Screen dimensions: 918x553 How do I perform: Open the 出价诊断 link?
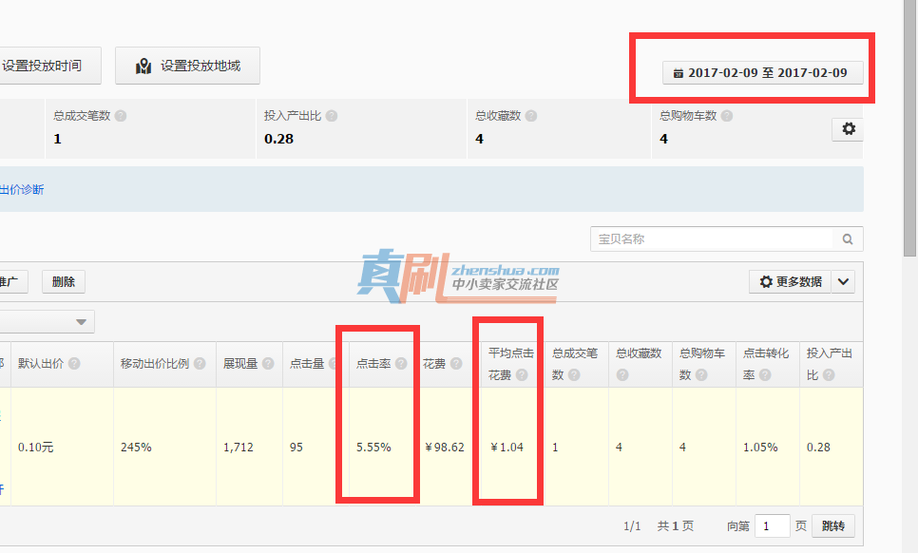(22, 190)
